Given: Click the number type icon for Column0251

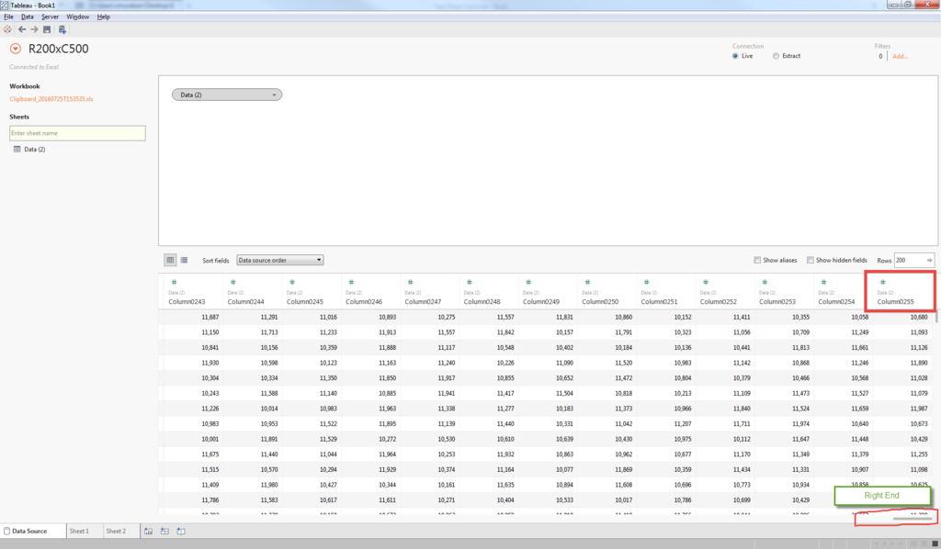Looking at the screenshot, I should 646,282.
